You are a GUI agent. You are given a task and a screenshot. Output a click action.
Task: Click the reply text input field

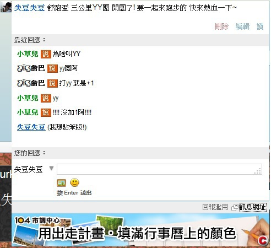[159, 169]
